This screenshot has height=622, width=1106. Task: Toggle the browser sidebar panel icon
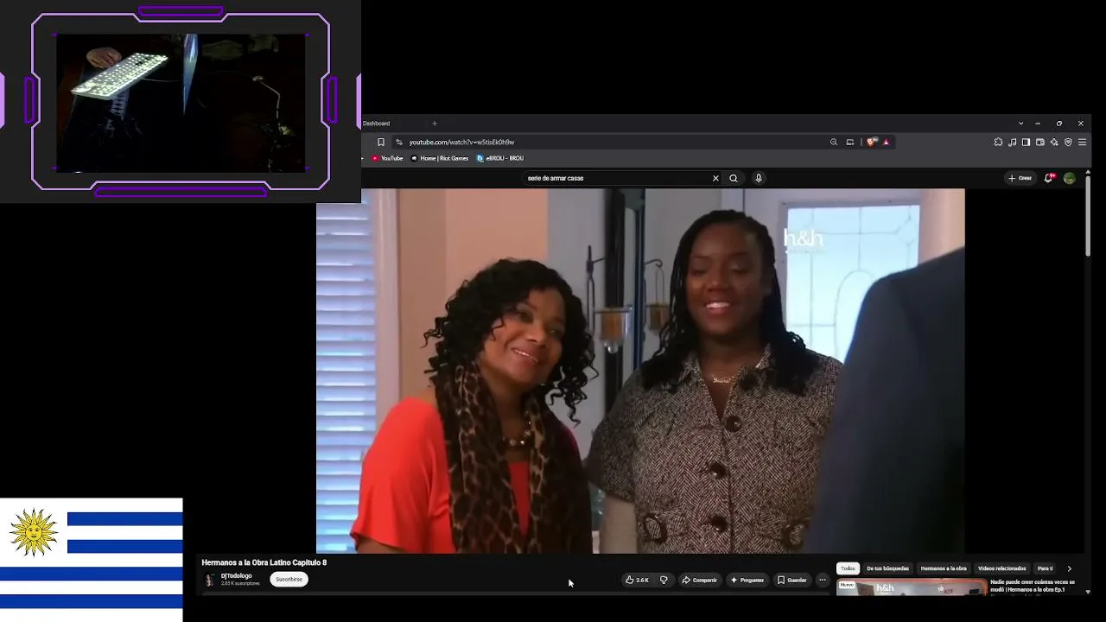(1026, 142)
